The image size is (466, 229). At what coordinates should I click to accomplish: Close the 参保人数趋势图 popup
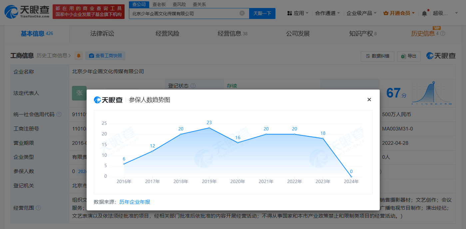pos(369,100)
